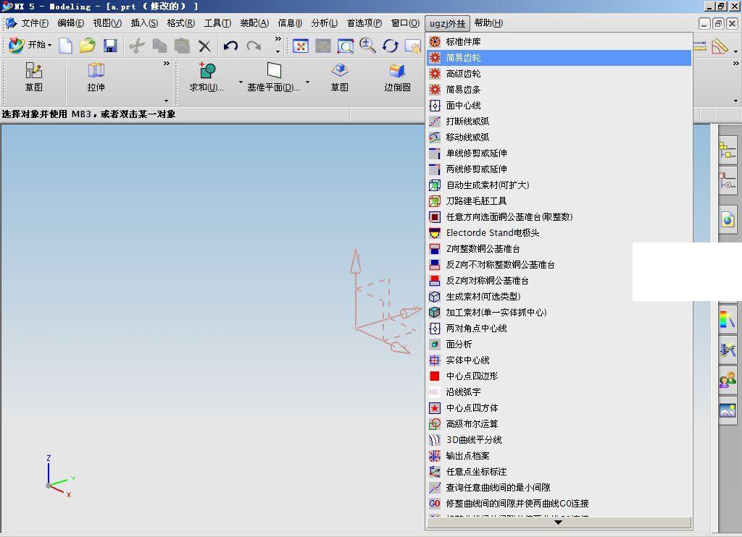Expand the standard toolbar overflow chevron
The width and height of the screenshot is (742, 537).
click(278, 39)
